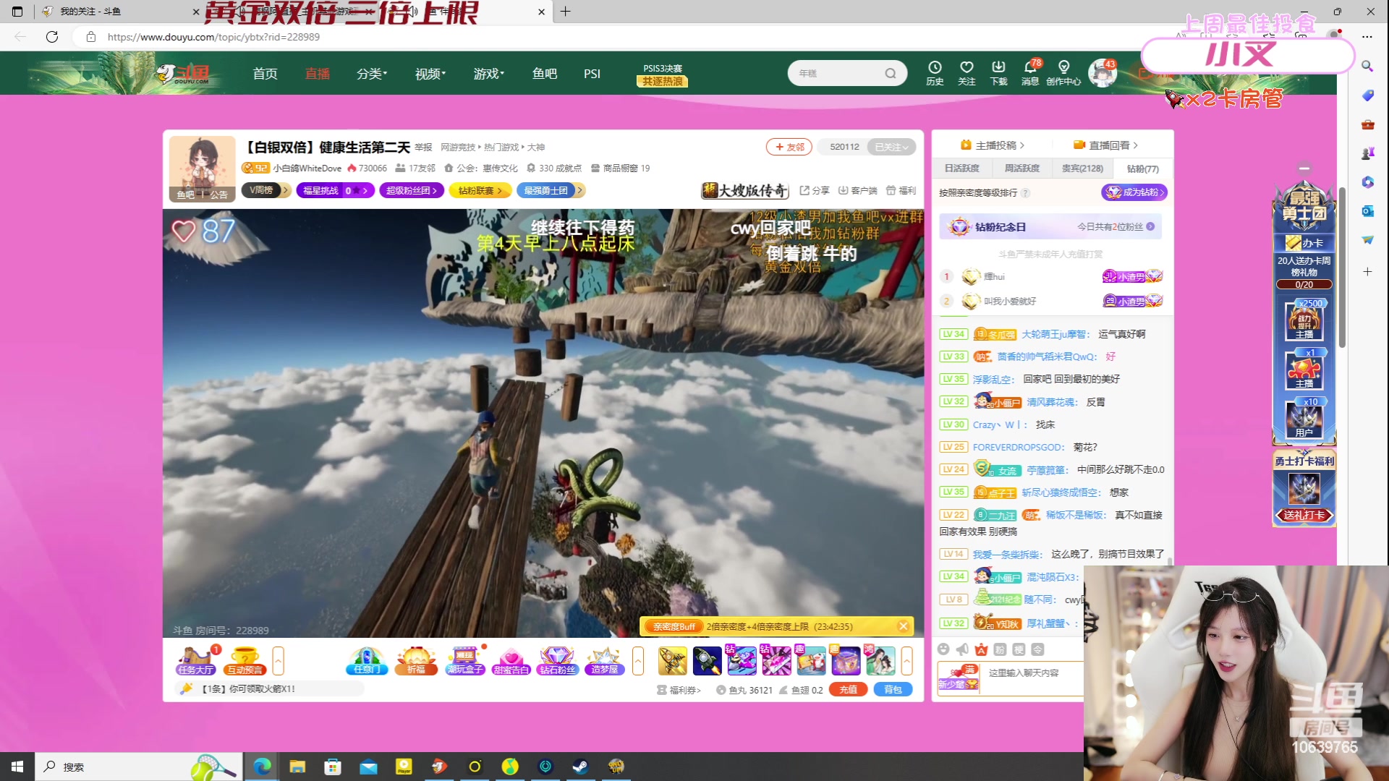Screen dimensions: 1389x781
Task: Click the user avatar in site header
Action: (1103, 73)
